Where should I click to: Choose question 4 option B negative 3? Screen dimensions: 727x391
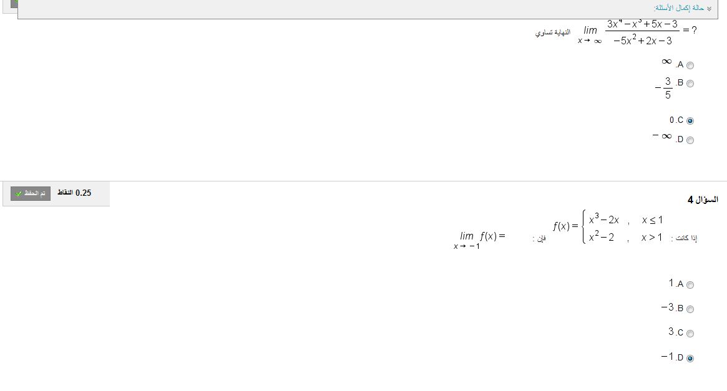(690, 309)
